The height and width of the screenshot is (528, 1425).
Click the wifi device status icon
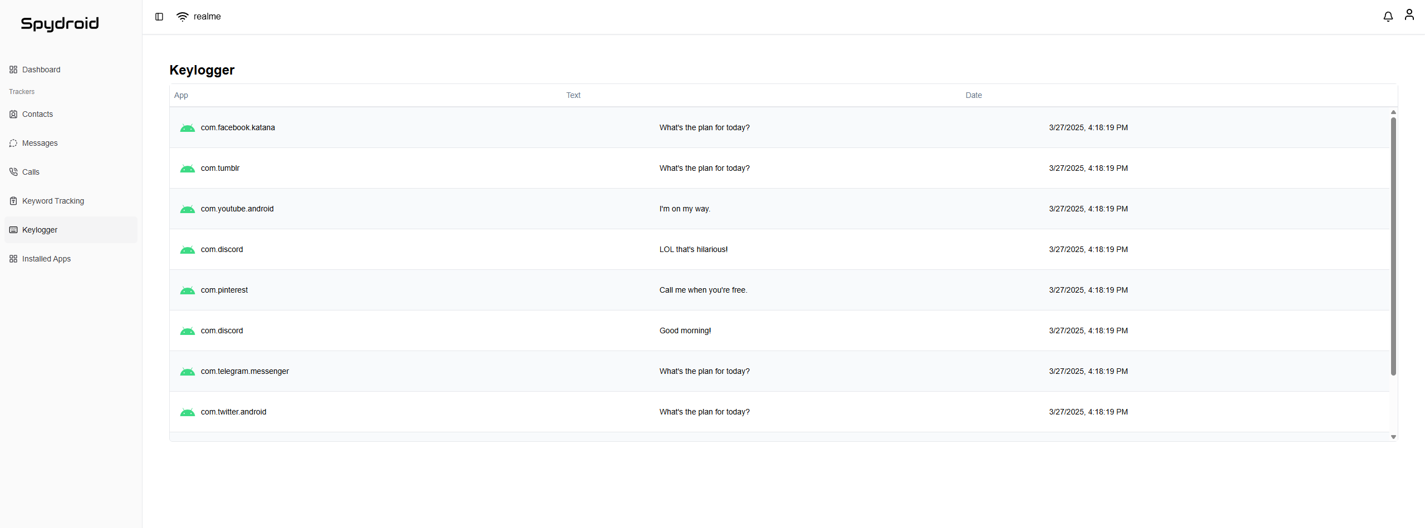pyautogui.click(x=182, y=17)
